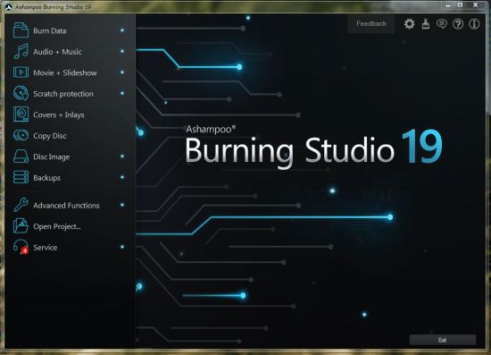Maximize the Ashampoo Burning Studio window
This screenshot has height=355, width=491.
point(461,5)
